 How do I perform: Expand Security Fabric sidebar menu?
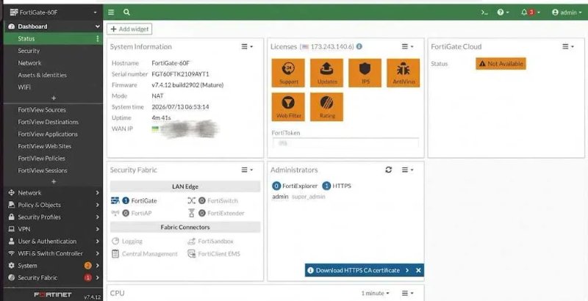[53, 278]
